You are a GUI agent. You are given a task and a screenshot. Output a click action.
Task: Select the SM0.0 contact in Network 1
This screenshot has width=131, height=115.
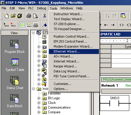[x=114, y=103]
